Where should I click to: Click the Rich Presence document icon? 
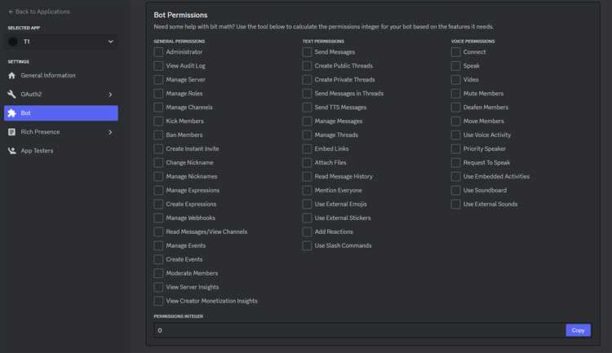[11, 132]
